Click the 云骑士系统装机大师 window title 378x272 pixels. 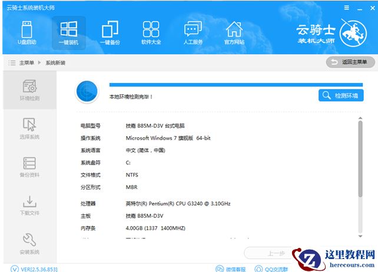[31, 8]
